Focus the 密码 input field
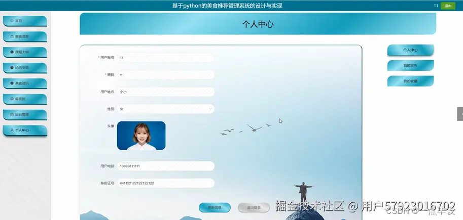Image resolution: width=463 pixels, height=220 pixels. click(166, 75)
